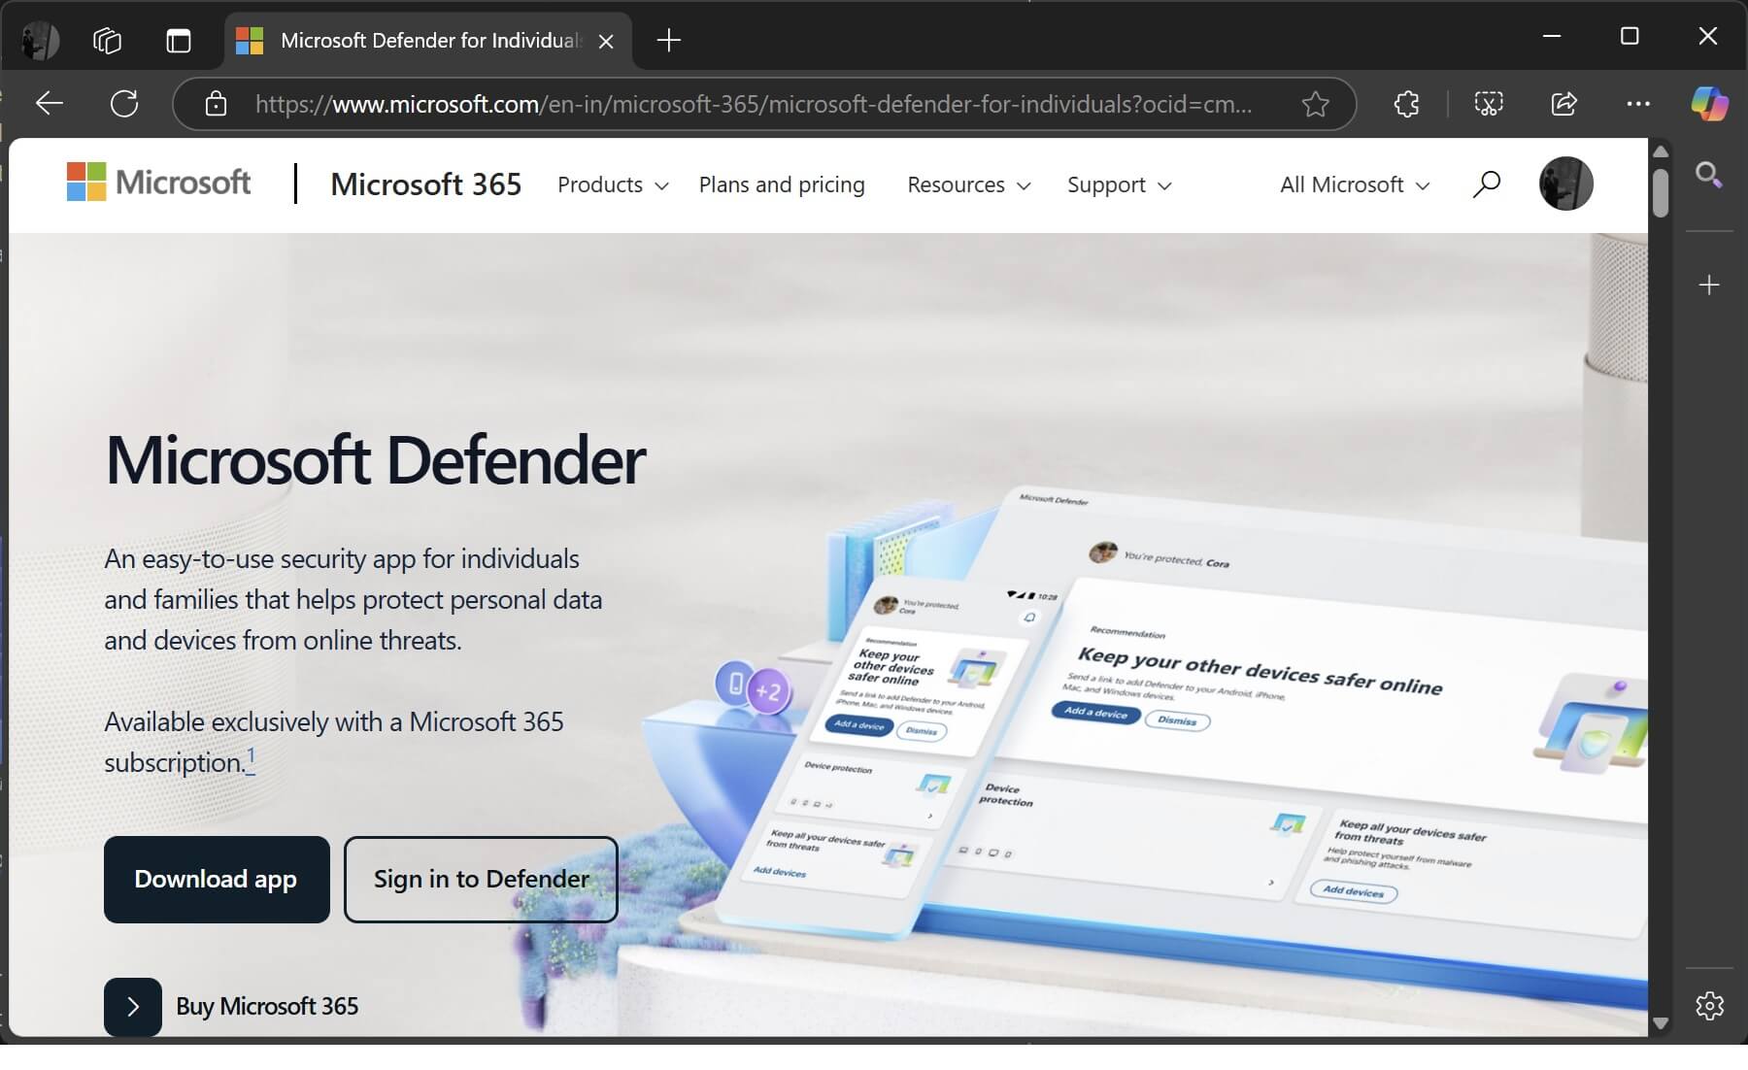
Task: Click the Microsoft Defender browser tab
Action: [x=418, y=40]
